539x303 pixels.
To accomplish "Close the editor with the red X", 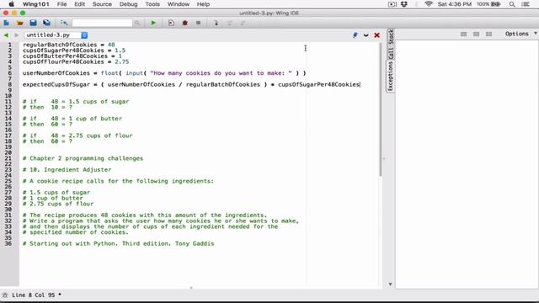I will pos(376,35).
